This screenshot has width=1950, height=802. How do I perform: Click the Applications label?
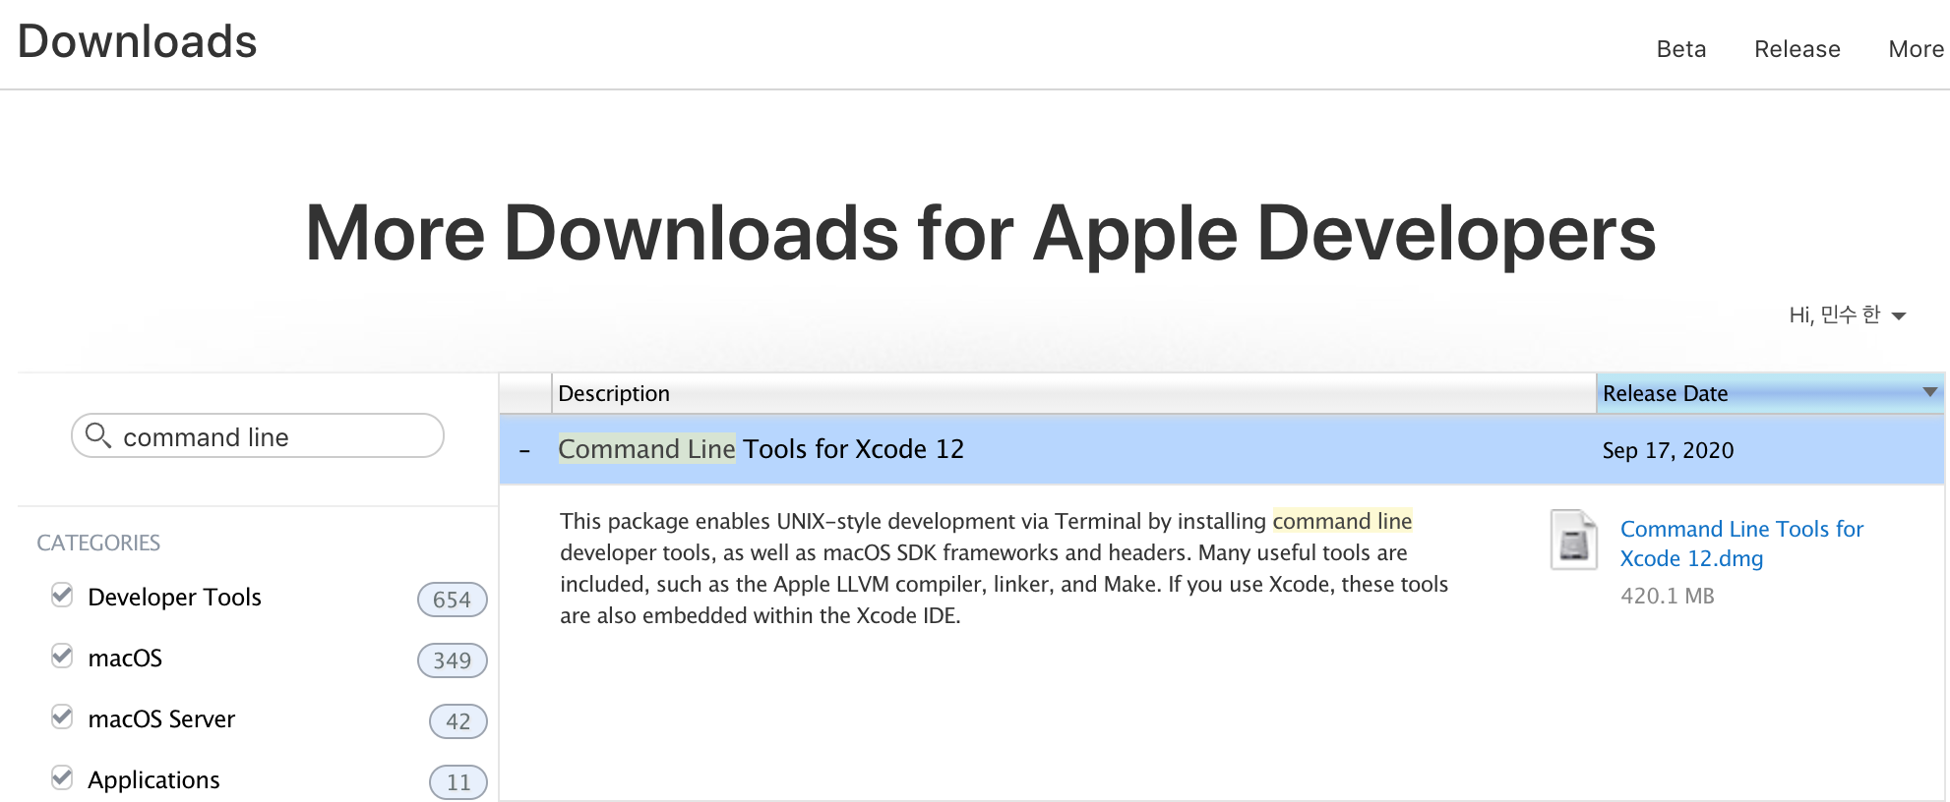pos(153,779)
